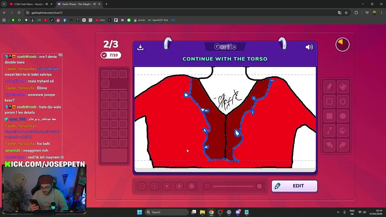Open the ENG DE language switcher

click(352, 212)
